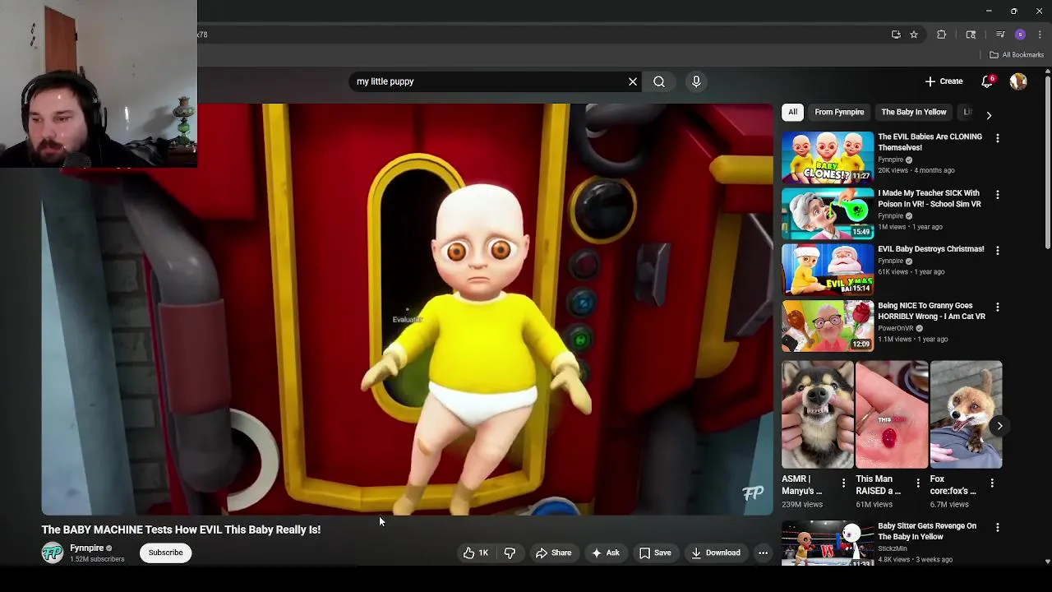The height and width of the screenshot is (592, 1052).
Task: Select The Baby In Yellow filter chip
Action: pyautogui.click(x=913, y=112)
